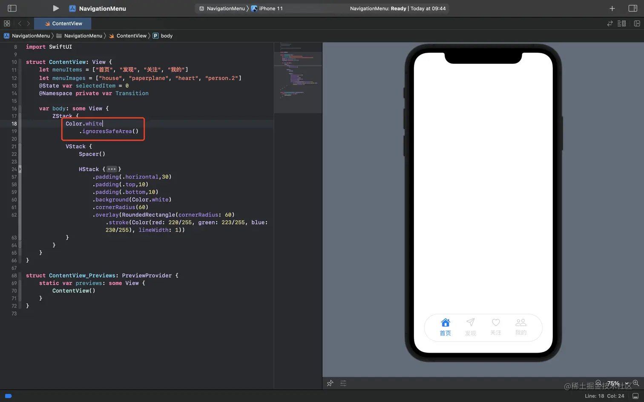
Task: Click '.ignoresSafeArea()' modifier
Action: [x=109, y=131]
